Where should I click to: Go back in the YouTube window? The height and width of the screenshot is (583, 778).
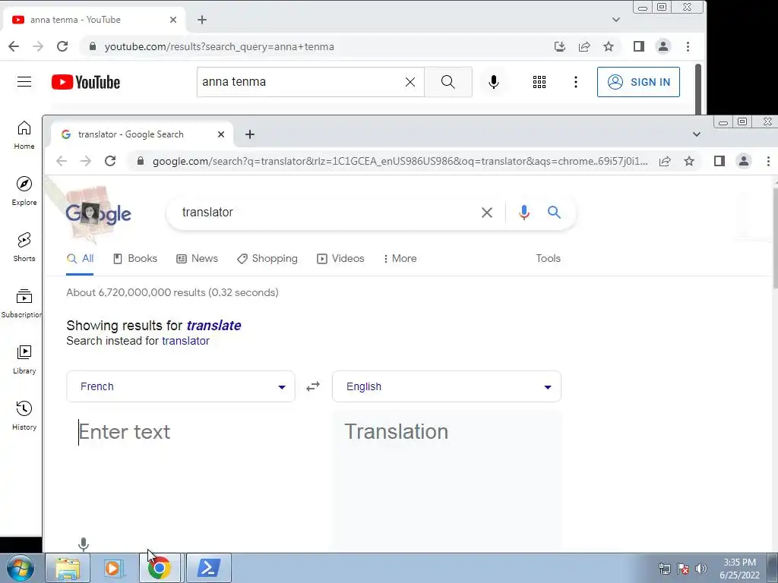[14, 46]
